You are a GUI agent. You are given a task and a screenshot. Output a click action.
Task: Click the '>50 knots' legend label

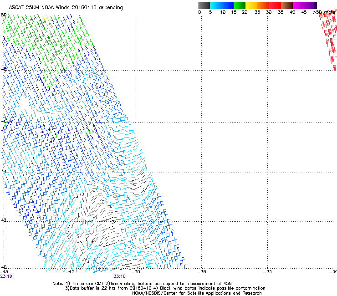324,12
